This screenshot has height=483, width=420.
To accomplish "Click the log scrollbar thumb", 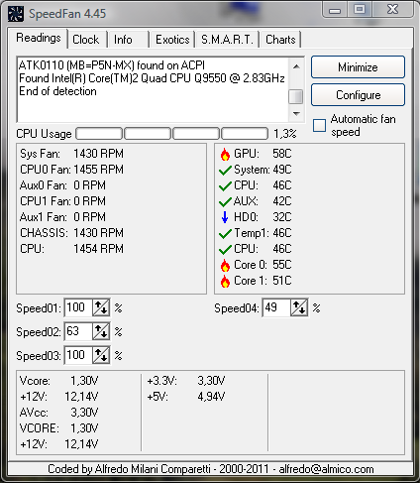I will (x=296, y=97).
